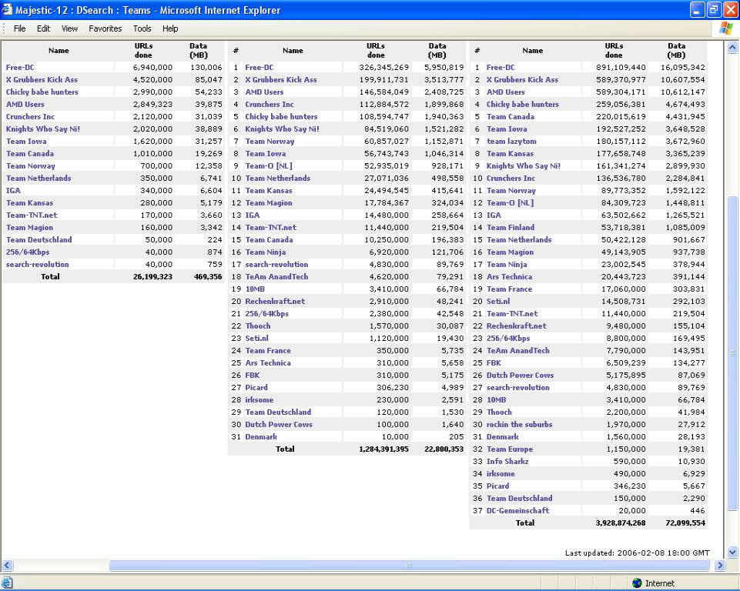Click the vertical scrollbar down arrow

point(732,552)
